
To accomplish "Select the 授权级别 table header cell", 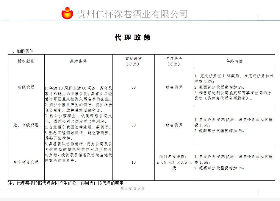I will tap(26, 61).
